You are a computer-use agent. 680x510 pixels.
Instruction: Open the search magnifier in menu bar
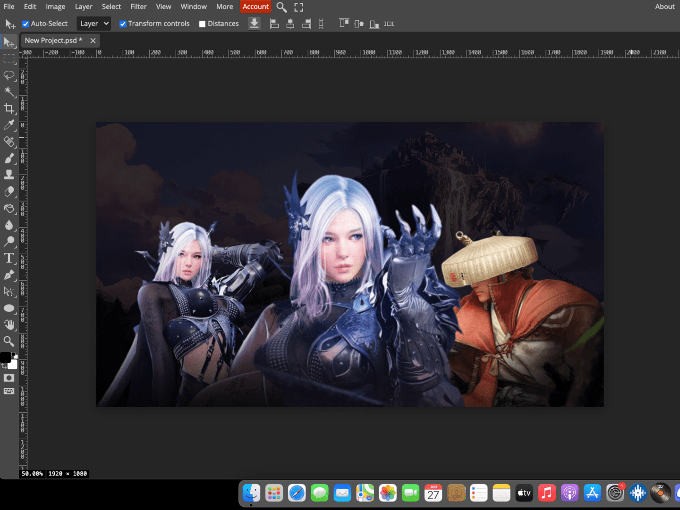tap(281, 7)
